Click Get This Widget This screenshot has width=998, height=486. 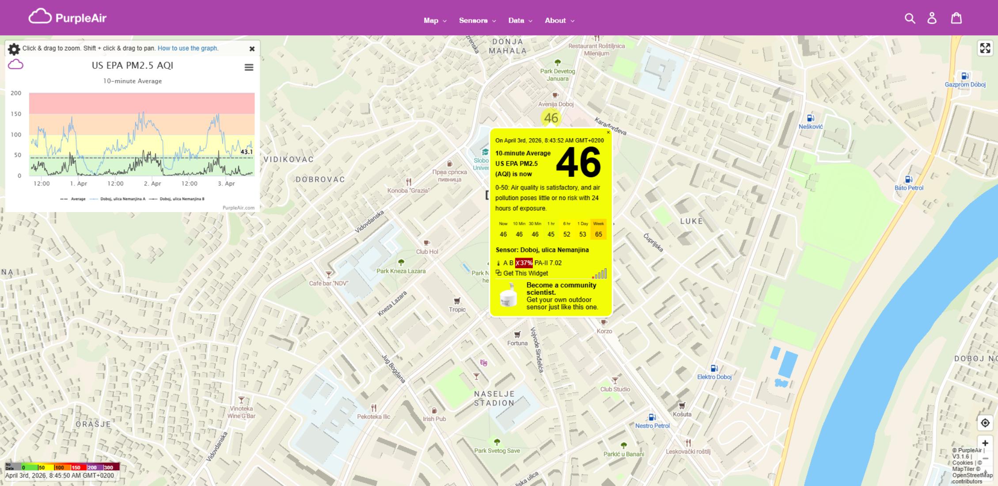(525, 273)
